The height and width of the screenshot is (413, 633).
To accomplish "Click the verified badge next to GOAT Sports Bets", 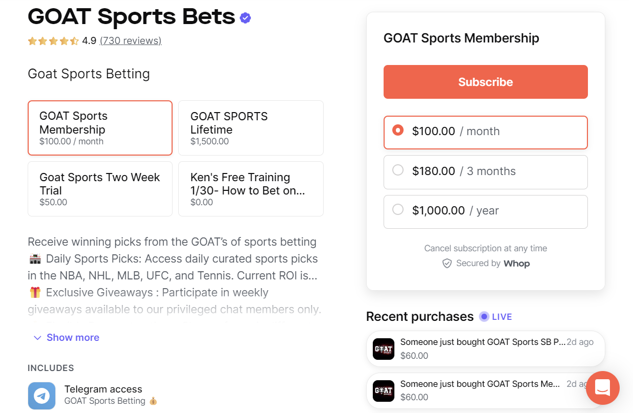I will [x=245, y=17].
